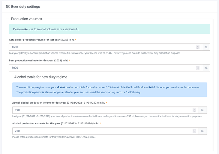
Task: Click the 2022 actual beer production volume field
Action: point(102,47)
